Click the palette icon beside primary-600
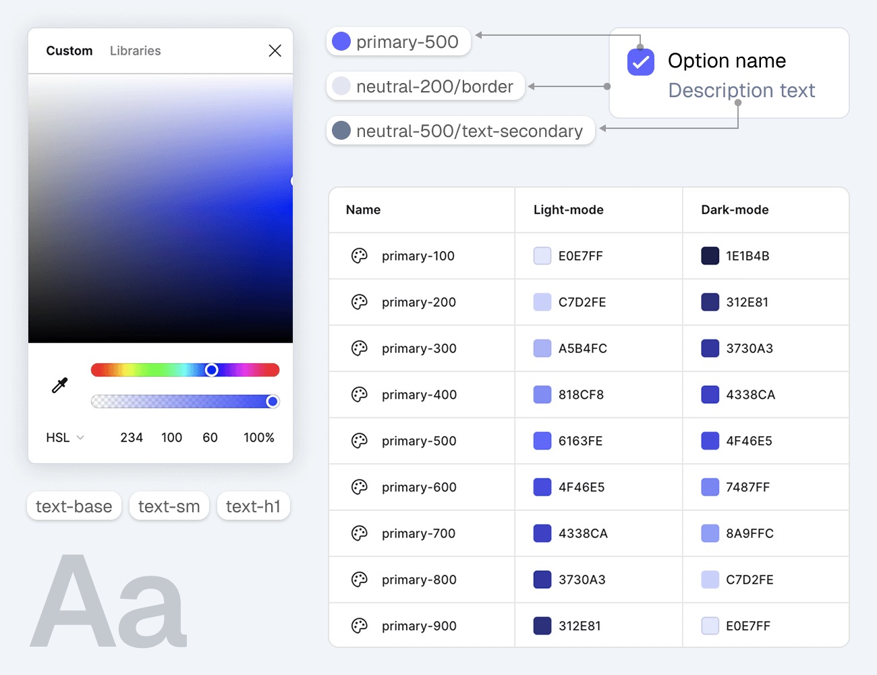 359,487
